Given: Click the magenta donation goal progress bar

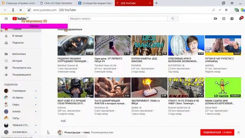Looking at the screenshot, I should 34,26.
